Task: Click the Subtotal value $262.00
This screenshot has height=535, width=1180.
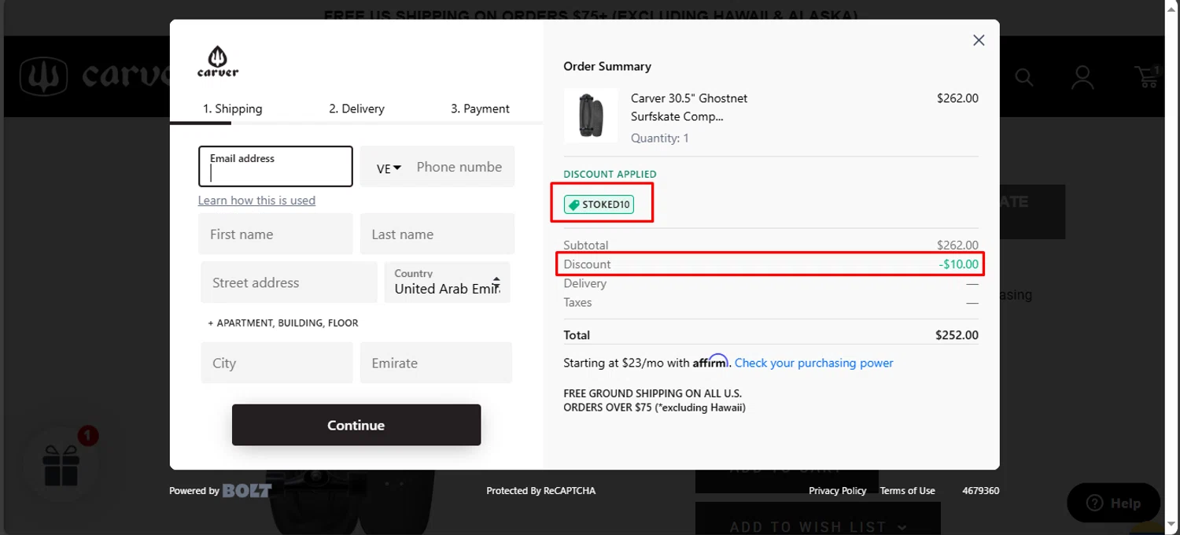Action: [957, 245]
